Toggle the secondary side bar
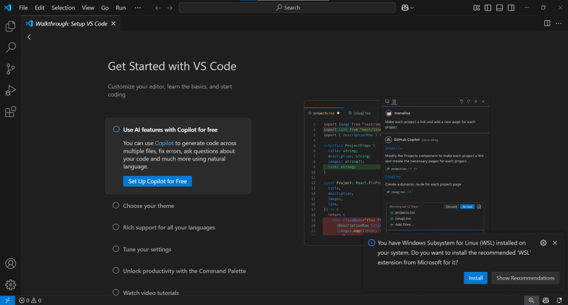Screen dimensions: 568x305 511,8
